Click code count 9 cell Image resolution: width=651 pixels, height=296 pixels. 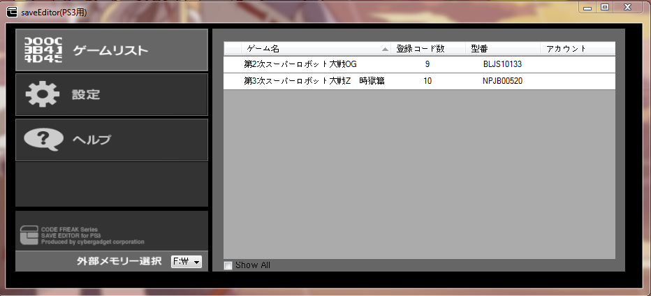427,64
